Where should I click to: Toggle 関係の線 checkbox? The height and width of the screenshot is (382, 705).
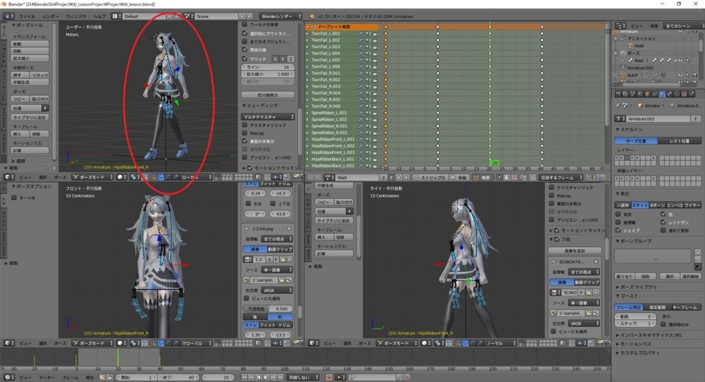244,50
